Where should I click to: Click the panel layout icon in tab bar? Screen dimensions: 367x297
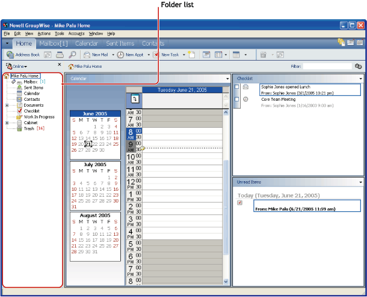coord(350,42)
